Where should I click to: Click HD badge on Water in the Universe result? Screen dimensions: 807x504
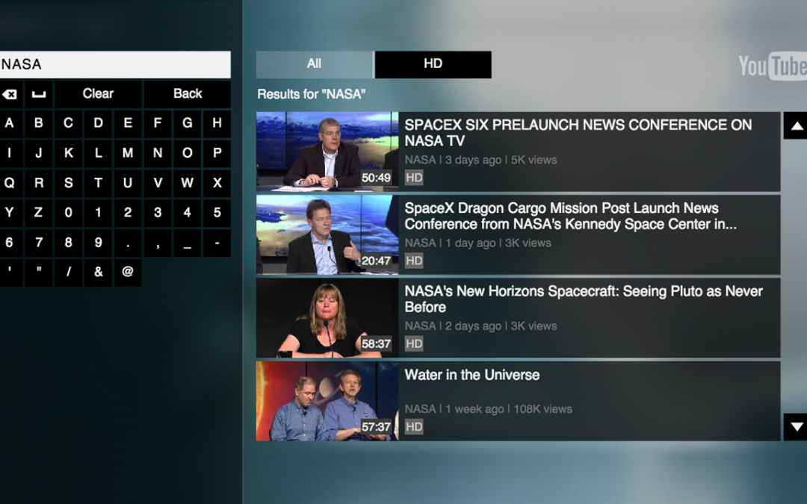point(414,427)
